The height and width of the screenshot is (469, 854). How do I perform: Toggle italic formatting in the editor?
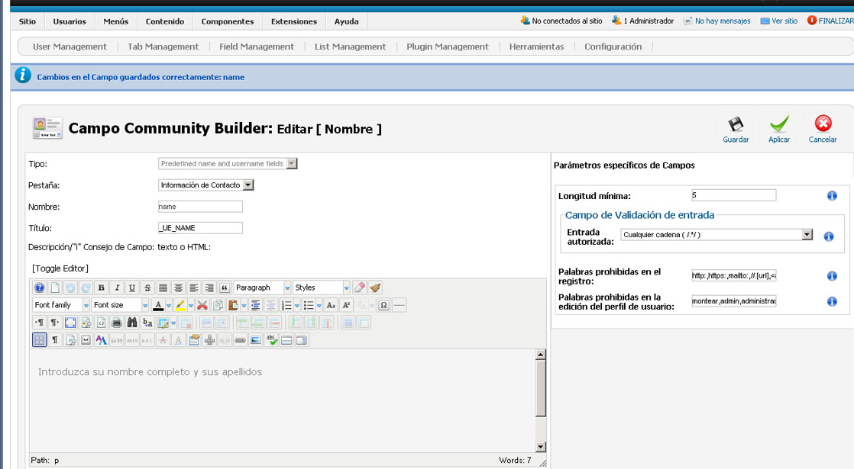(117, 288)
